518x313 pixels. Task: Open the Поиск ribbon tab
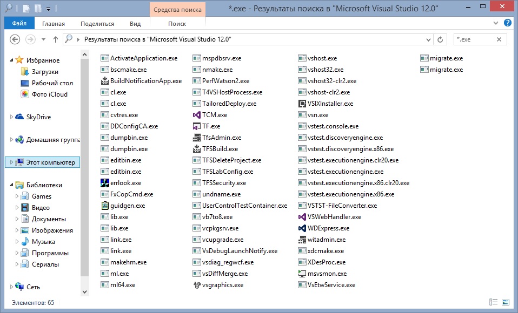click(x=177, y=24)
